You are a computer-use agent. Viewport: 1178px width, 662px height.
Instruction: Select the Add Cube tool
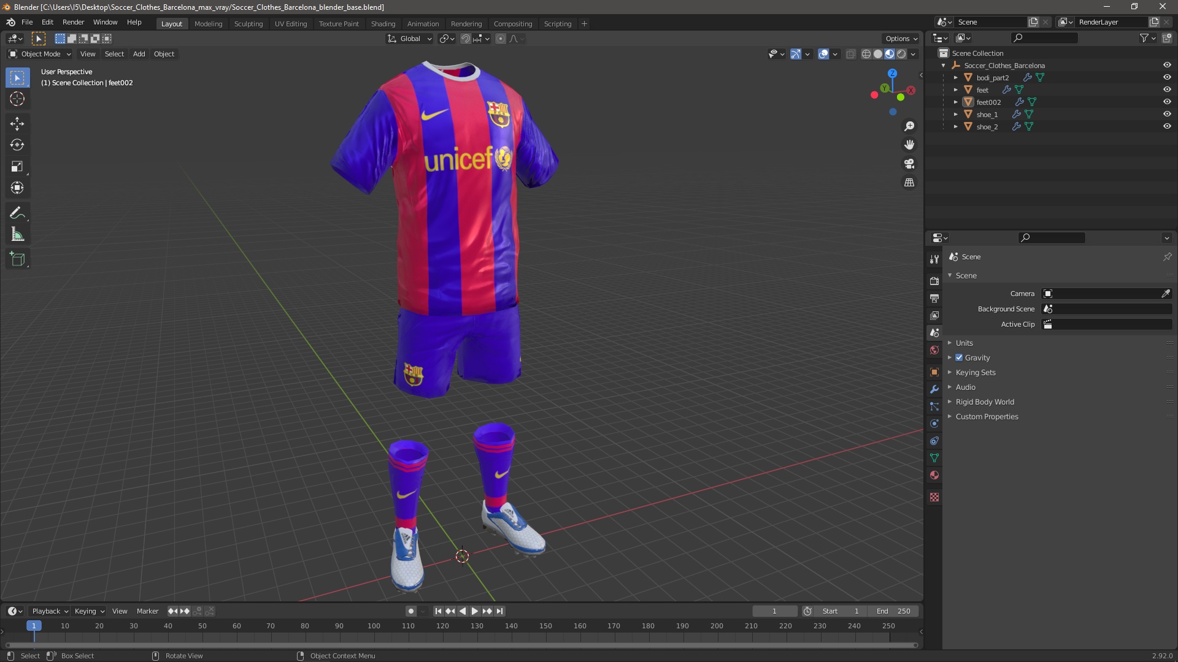pos(17,259)
